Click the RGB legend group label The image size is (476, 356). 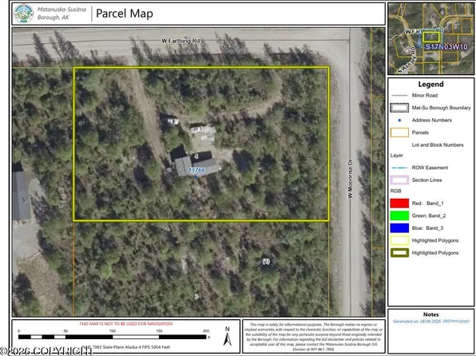click(x=395, y=191)
